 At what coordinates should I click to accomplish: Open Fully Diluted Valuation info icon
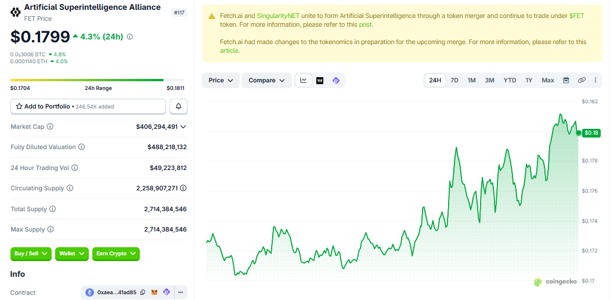[x=81, y=147]
